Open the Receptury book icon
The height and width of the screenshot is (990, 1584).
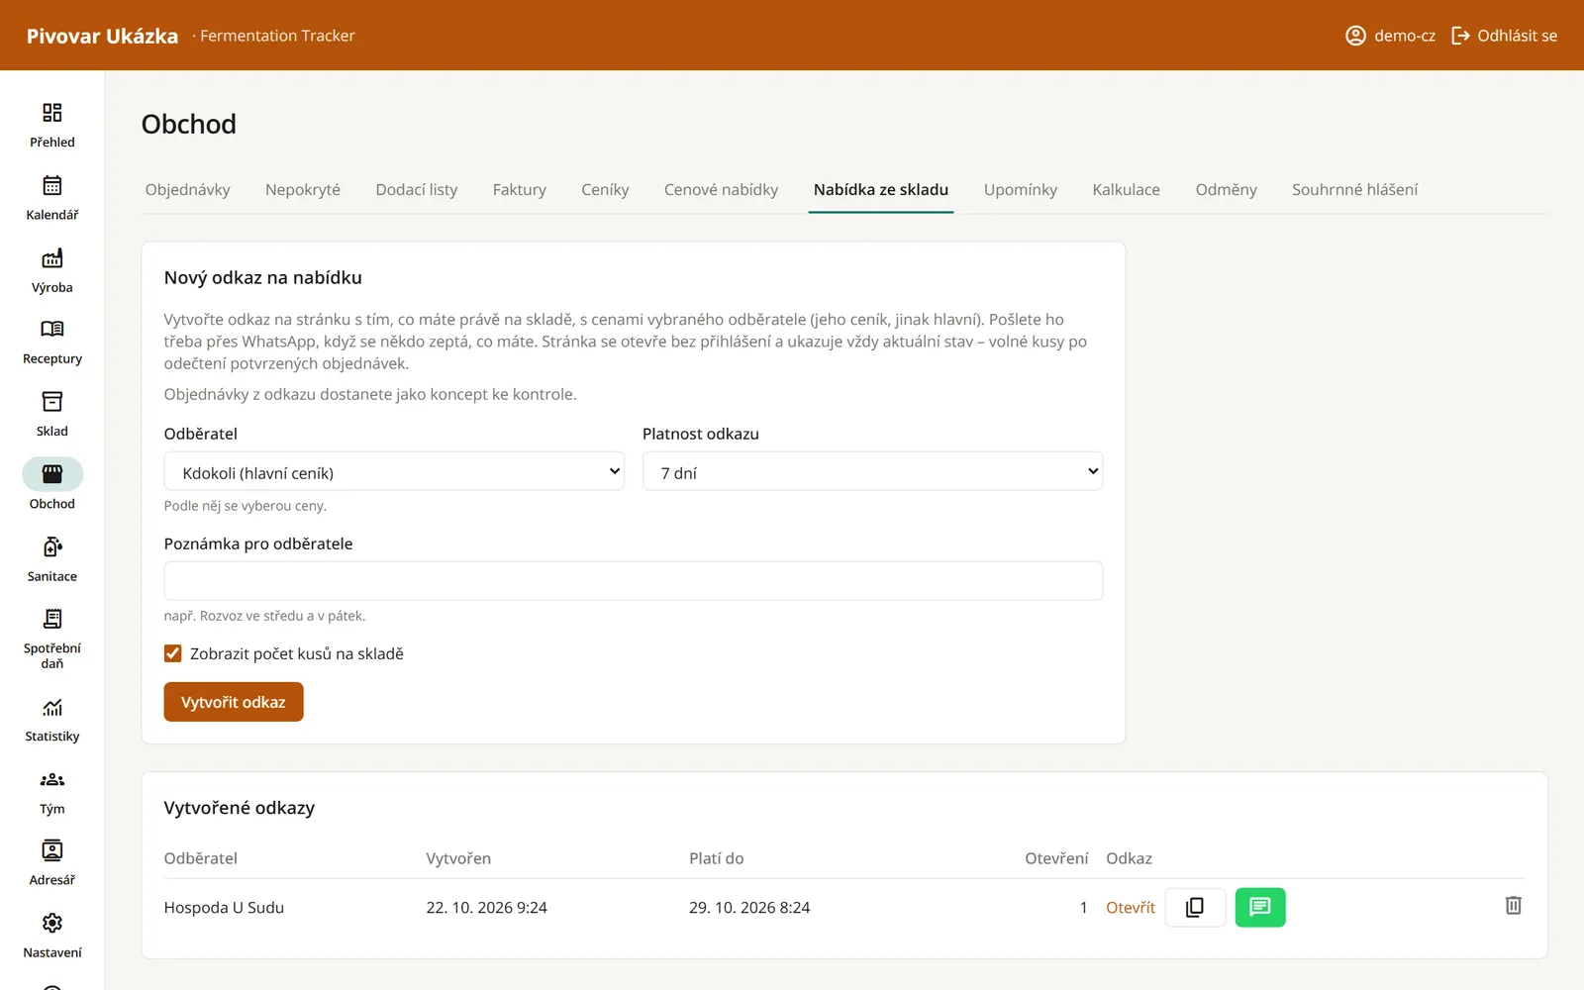point(52,329)
